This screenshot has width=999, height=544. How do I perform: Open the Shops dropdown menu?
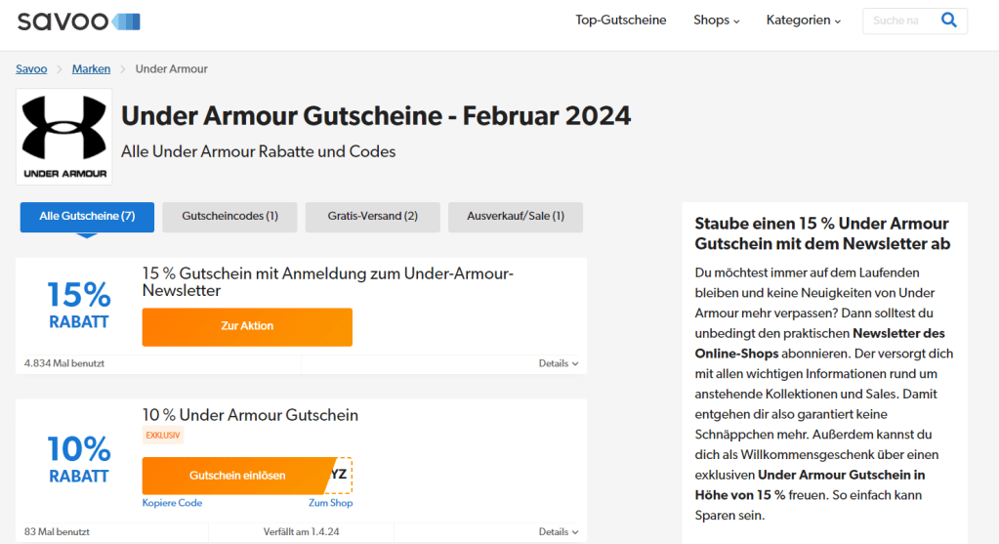716,21
